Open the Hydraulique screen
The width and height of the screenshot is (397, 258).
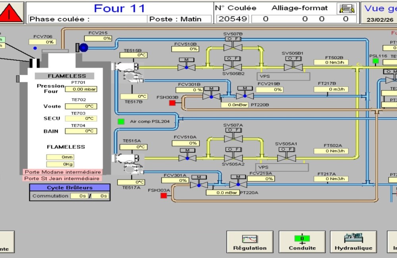[353, 242]
